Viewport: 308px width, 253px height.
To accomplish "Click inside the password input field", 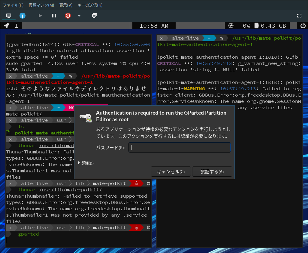I will click(179, 147).
